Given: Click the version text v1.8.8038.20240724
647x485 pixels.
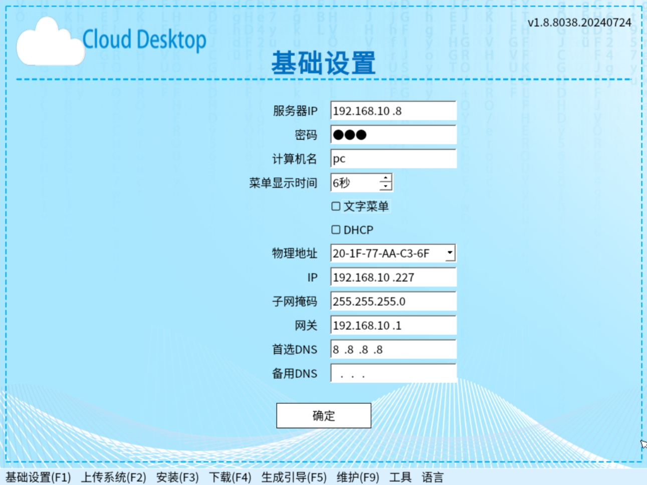Looking at the screenshot, I should [579, 23].
